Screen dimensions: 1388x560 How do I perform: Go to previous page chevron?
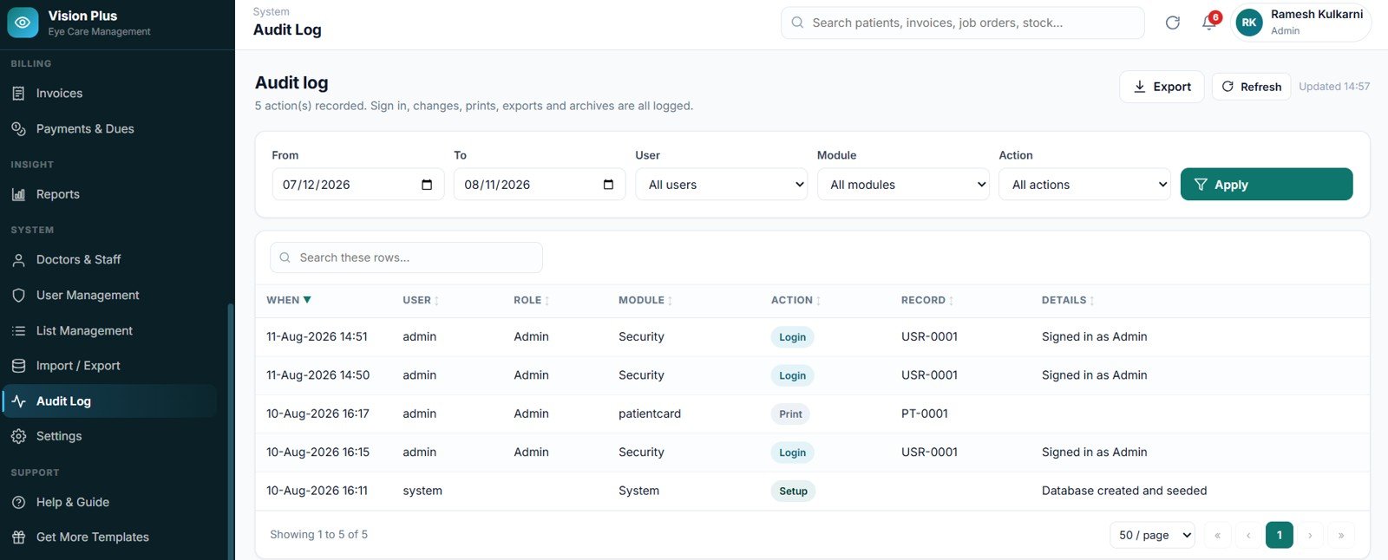click(1248, 535)
